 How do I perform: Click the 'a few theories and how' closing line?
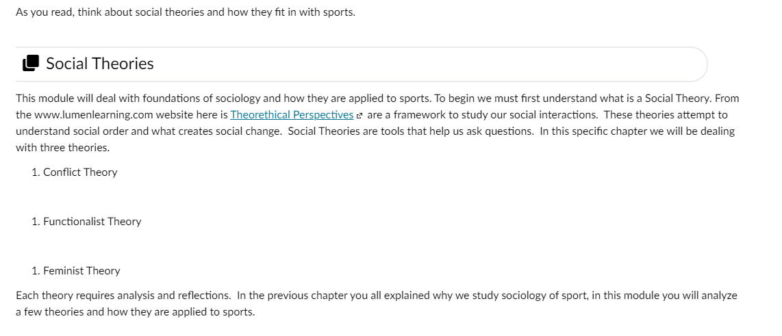(135, 311)
